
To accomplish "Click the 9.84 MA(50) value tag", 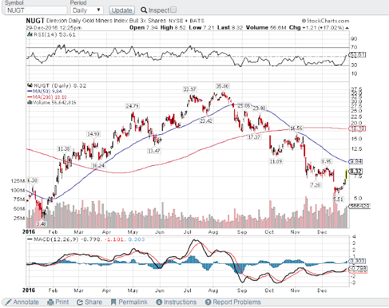I will pos(356,162).
